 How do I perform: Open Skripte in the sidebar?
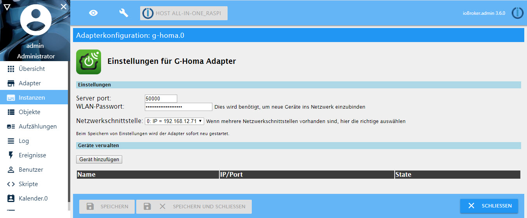(34, 184)
